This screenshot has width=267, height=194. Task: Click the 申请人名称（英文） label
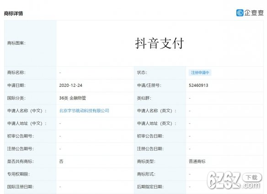pyautogui.click(x=157, y=111)
